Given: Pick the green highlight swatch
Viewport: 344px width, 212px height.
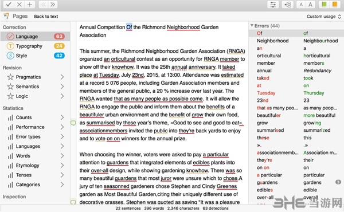Looking at the screenshot, I should pos(324,5).
